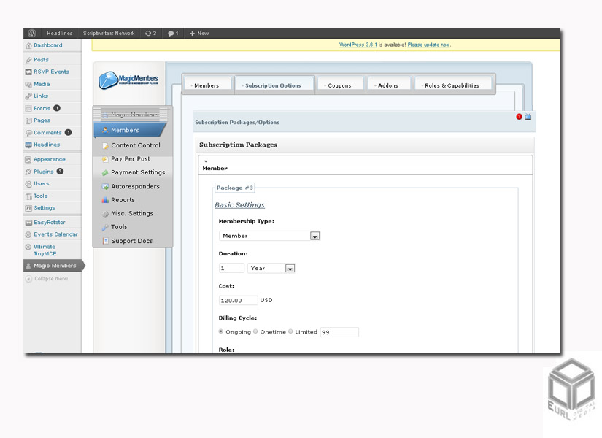Select the Onetime billing cycle radio
602x438 pixels.
(x=255, y=331)
